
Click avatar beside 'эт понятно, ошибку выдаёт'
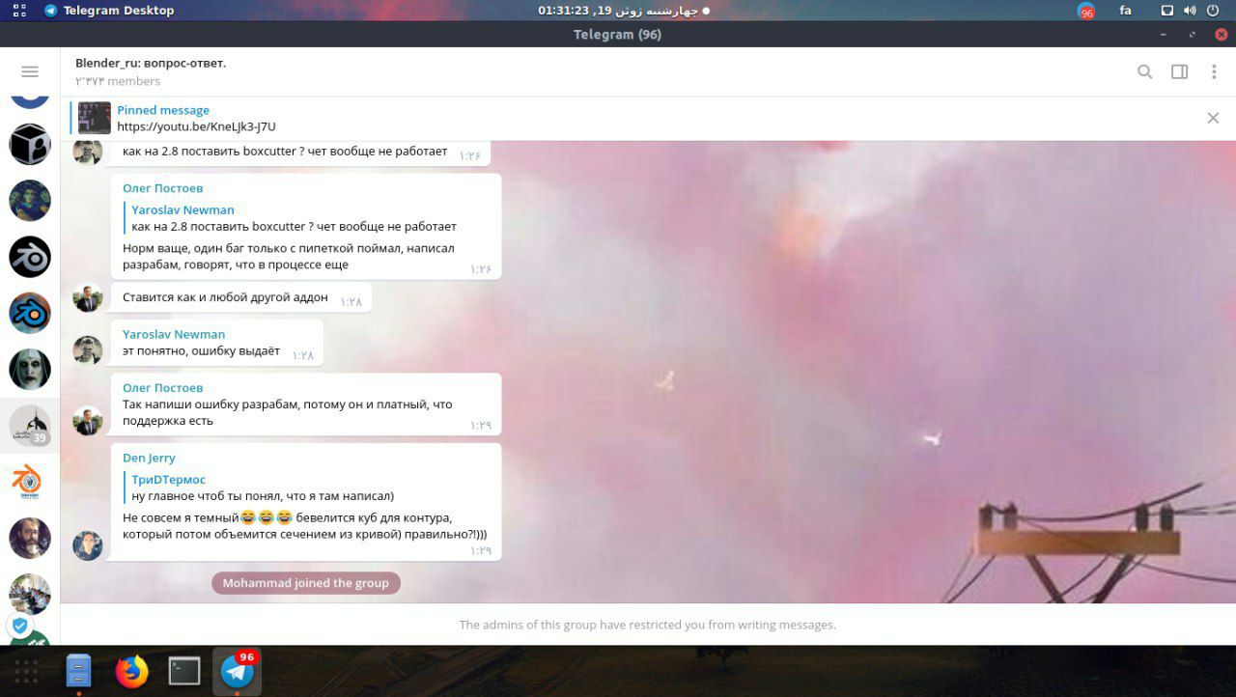coord(88,350)
